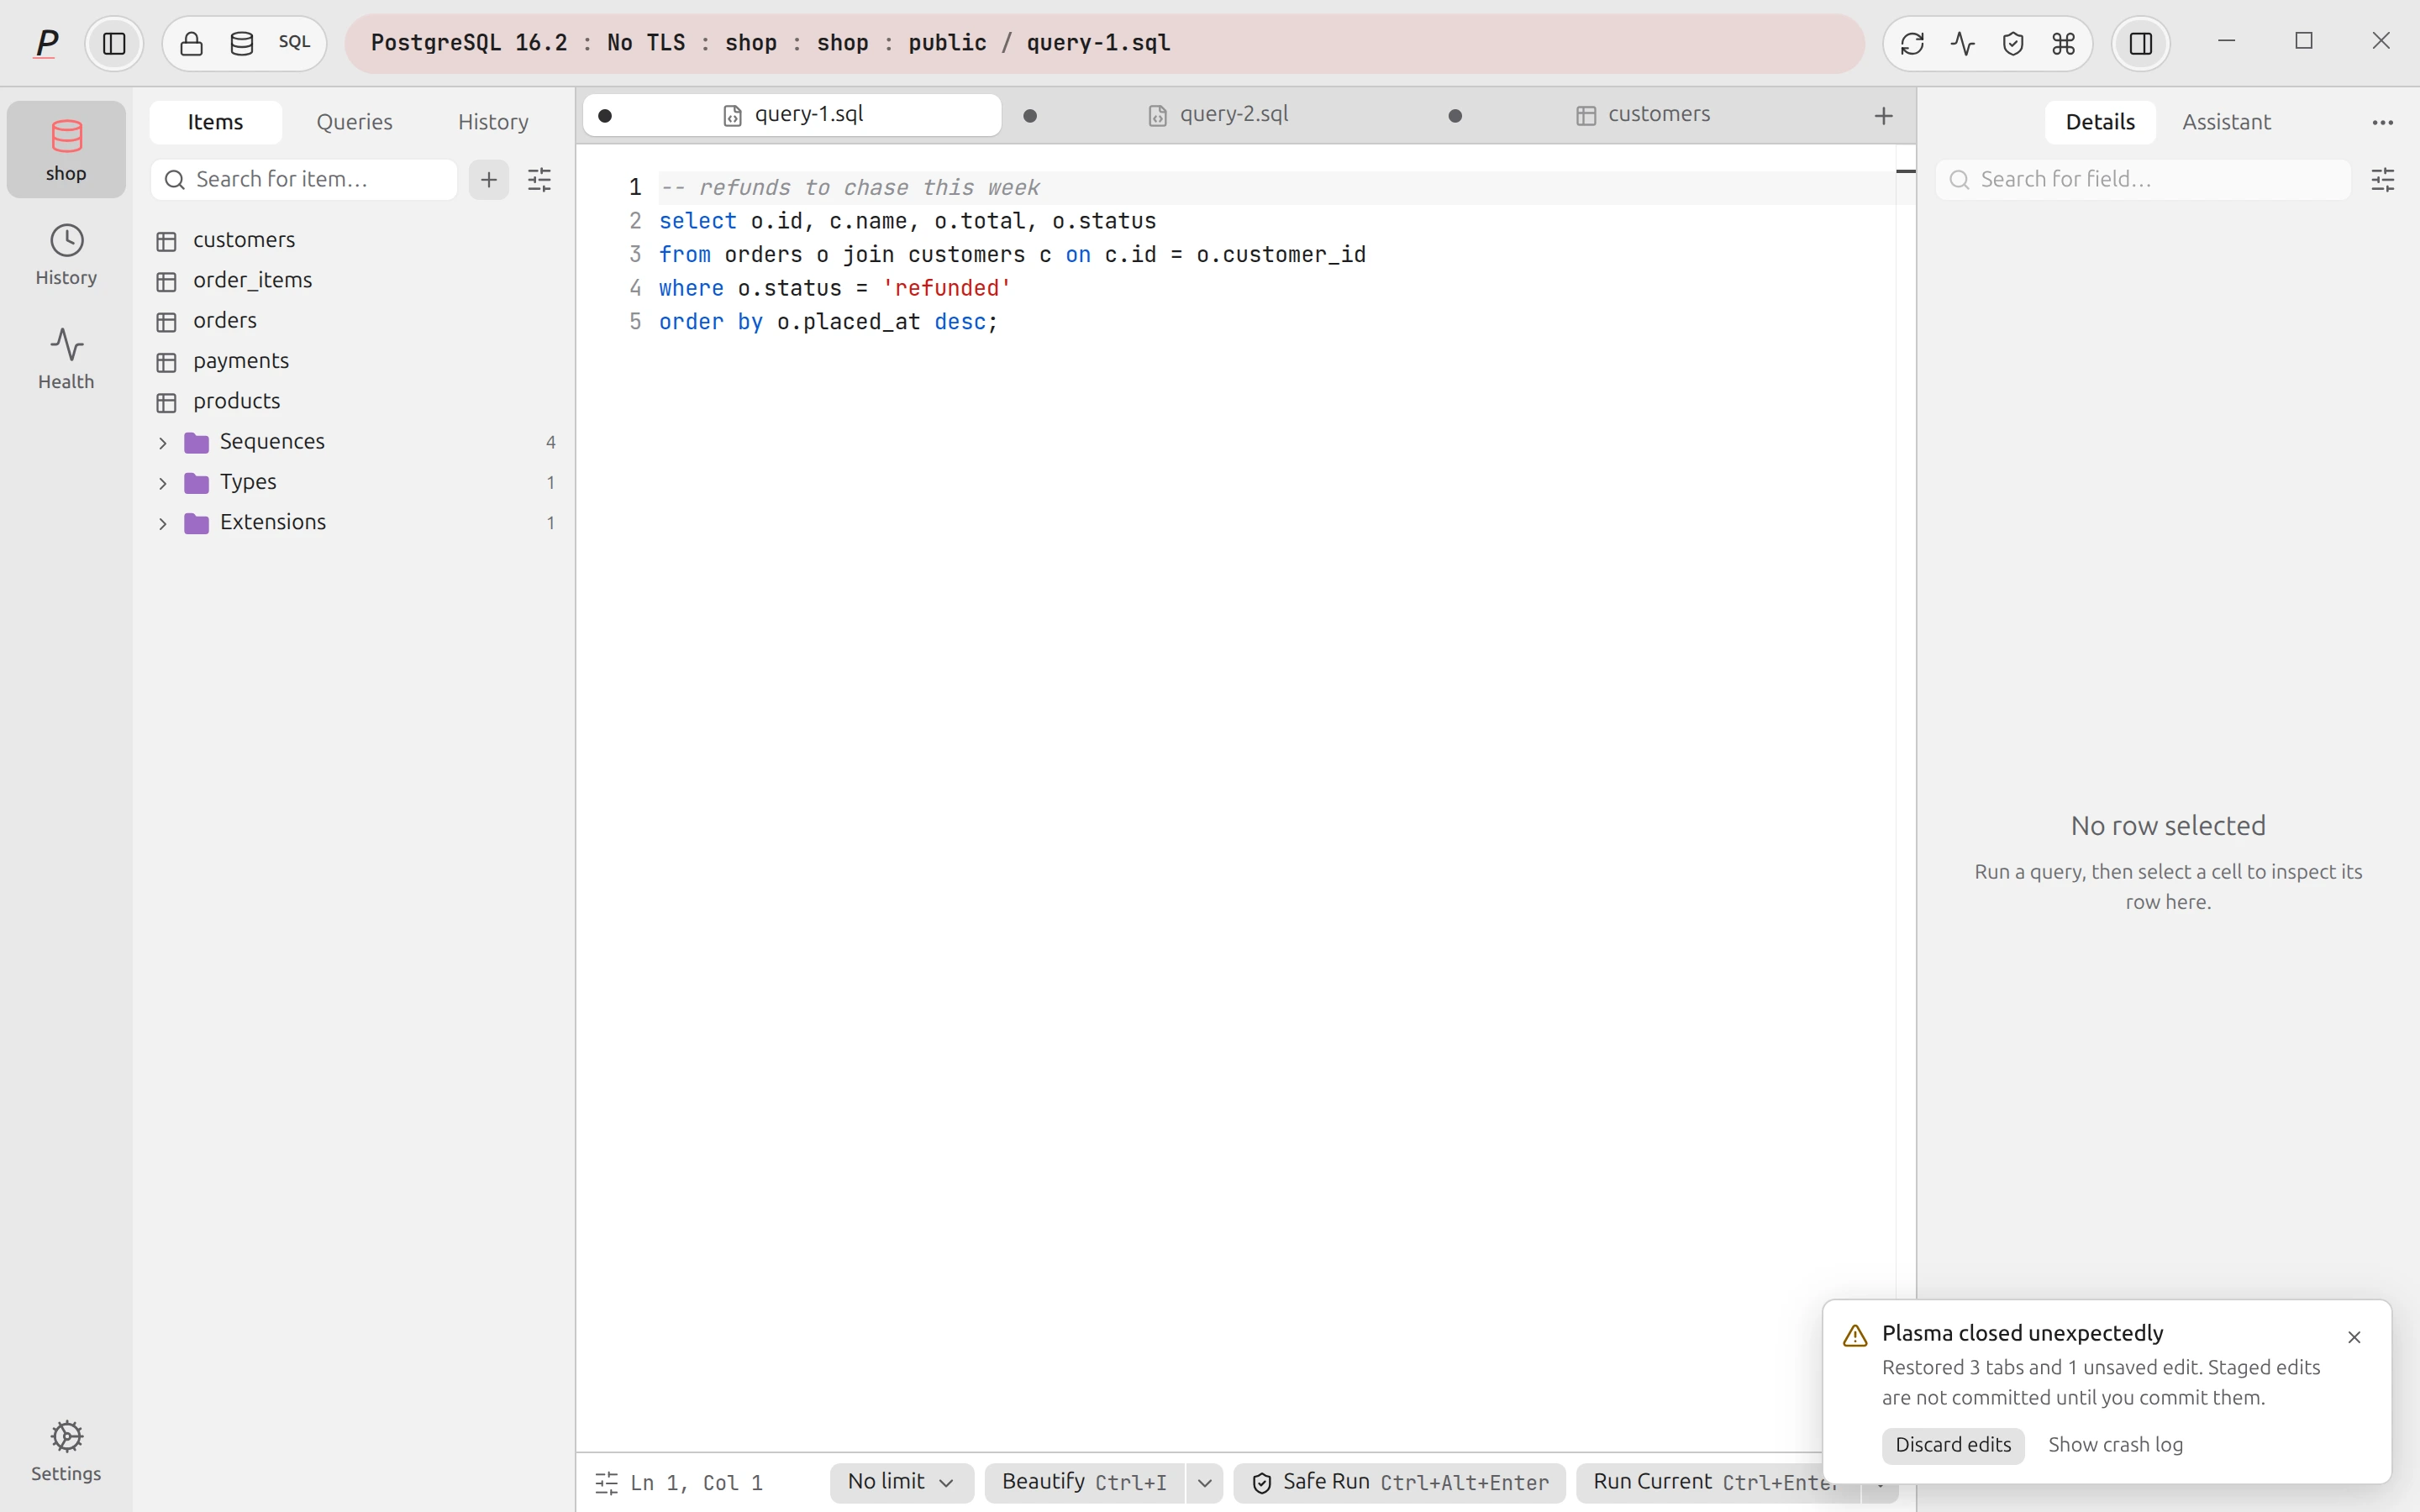Select the Items tab
Screen dimensions: 2420x1512
tap(215, 122)
